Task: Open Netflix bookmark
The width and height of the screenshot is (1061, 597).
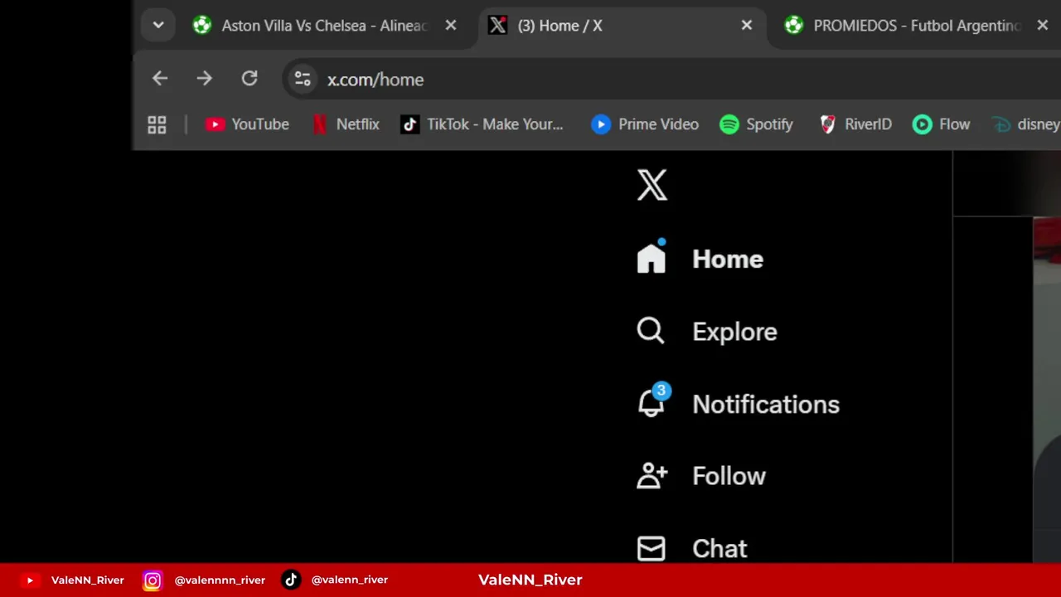Action: click(x=346, y=124)
